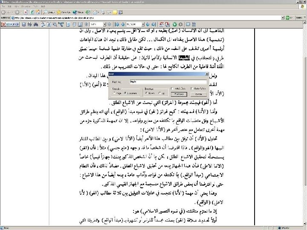Open the Help menu

coord(43,6)
